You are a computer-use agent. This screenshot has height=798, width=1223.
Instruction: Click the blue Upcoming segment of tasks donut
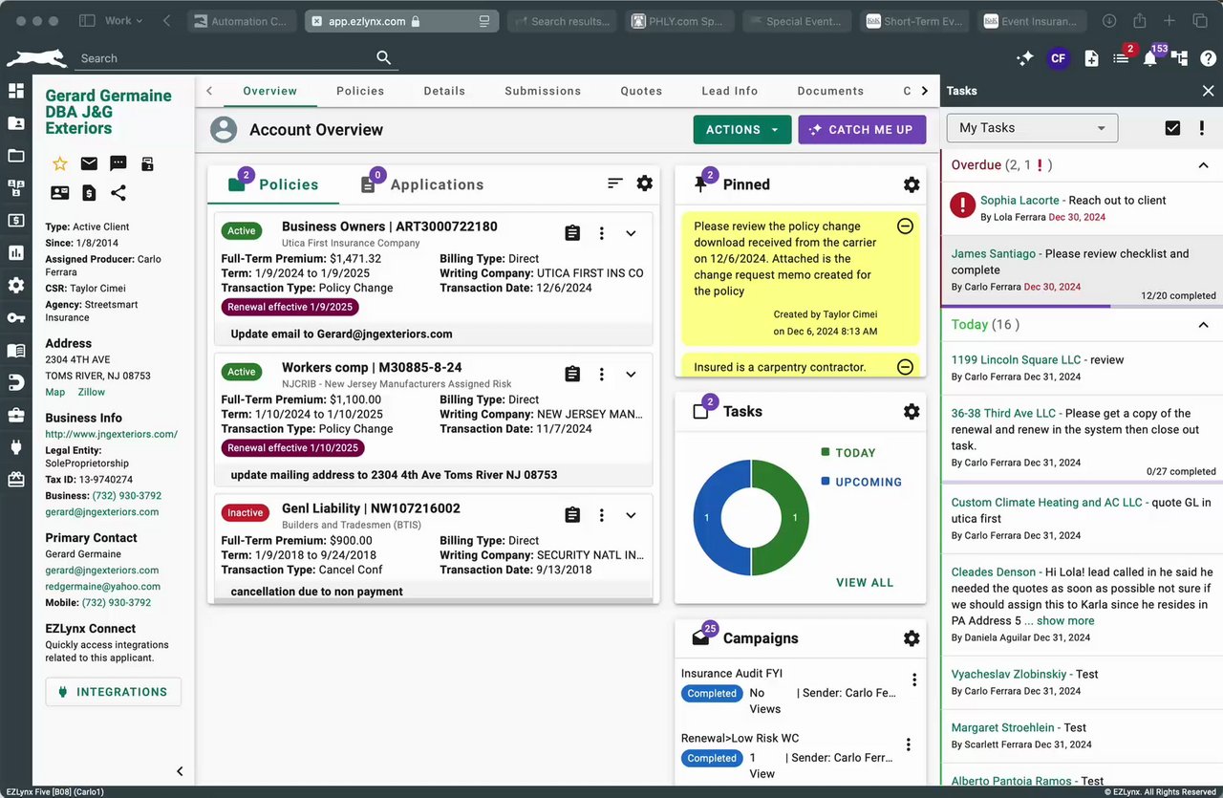point(707,518)
